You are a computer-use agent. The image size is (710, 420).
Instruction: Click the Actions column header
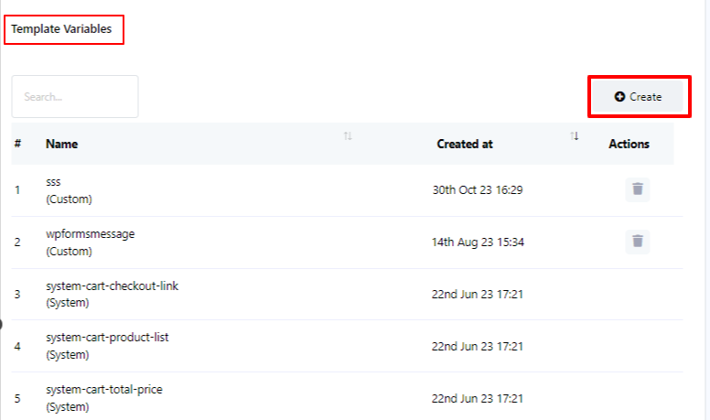629,144
